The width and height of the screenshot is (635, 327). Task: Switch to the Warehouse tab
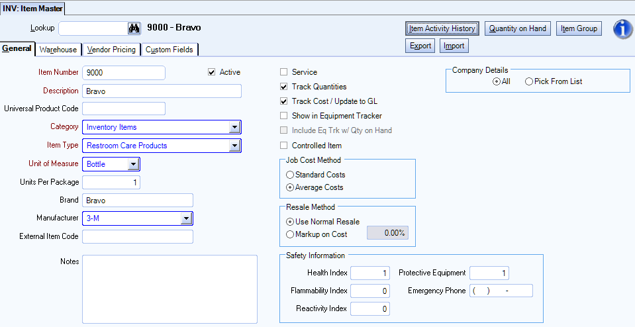[x=58, y=50]
